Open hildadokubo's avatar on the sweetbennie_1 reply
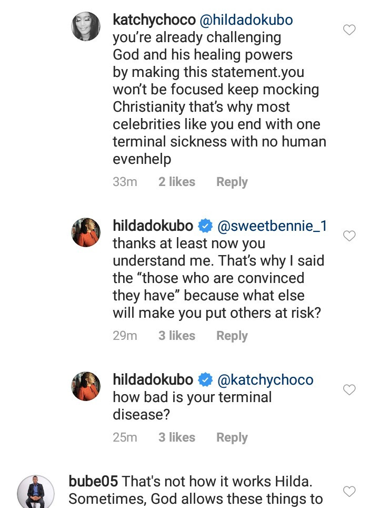Viewport: 379px width, 508px height. (x=86, y=232)
